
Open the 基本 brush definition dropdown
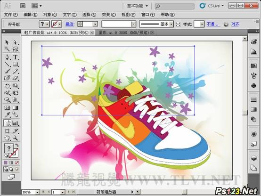coord(171,24)
